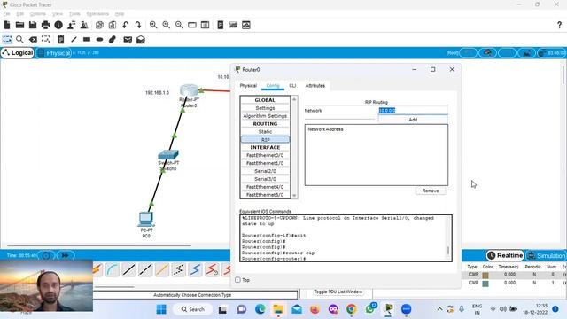Viewport: 567px width, 319px height.
Task: Select Static routing option
Action: tap(265, 132)
